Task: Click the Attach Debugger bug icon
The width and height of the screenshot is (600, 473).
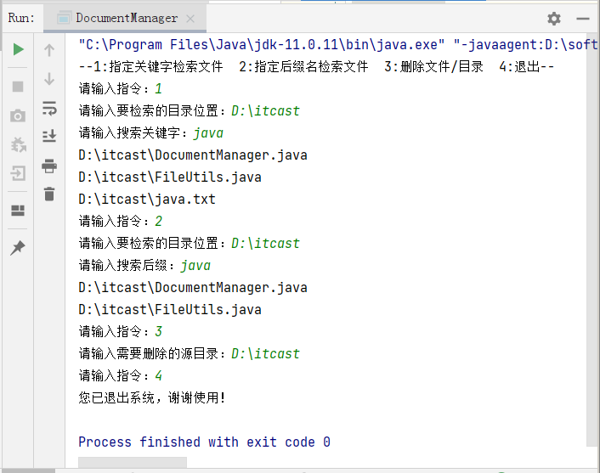Action: click(18, 144)
